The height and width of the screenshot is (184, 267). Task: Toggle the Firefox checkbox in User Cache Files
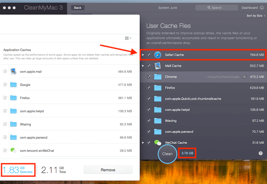149,88
